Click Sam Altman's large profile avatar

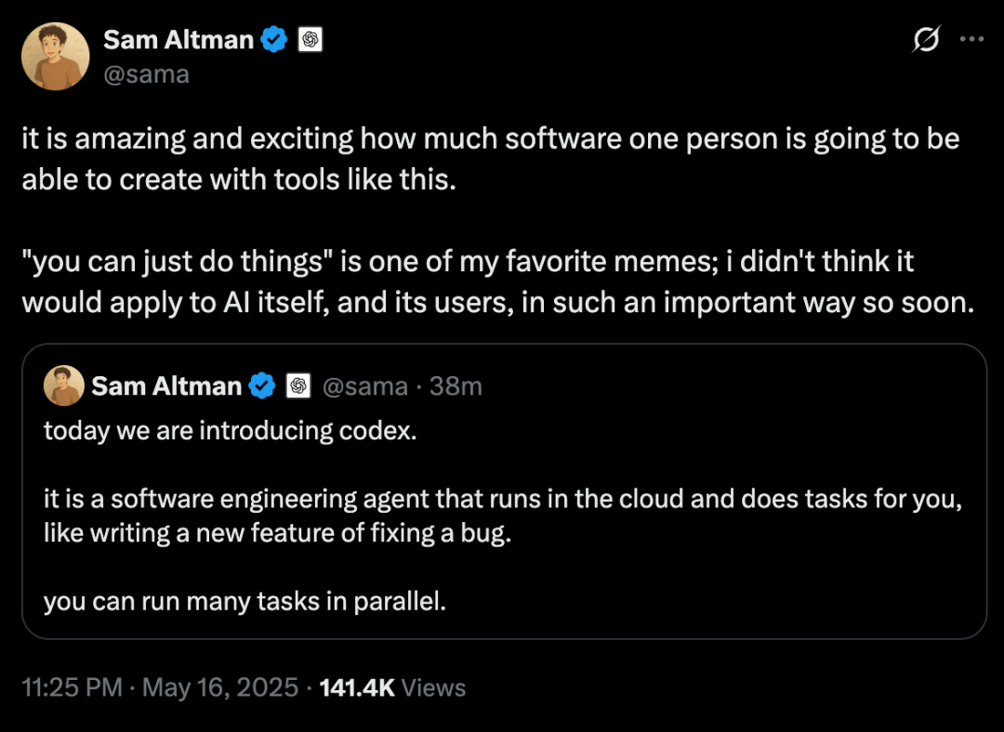coord(55,56)
